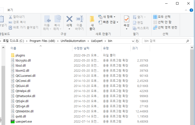The width and height of the screenshot is (195, 125).
Task: Refresh the folder with the refresh icon
Action: point(137,41)
